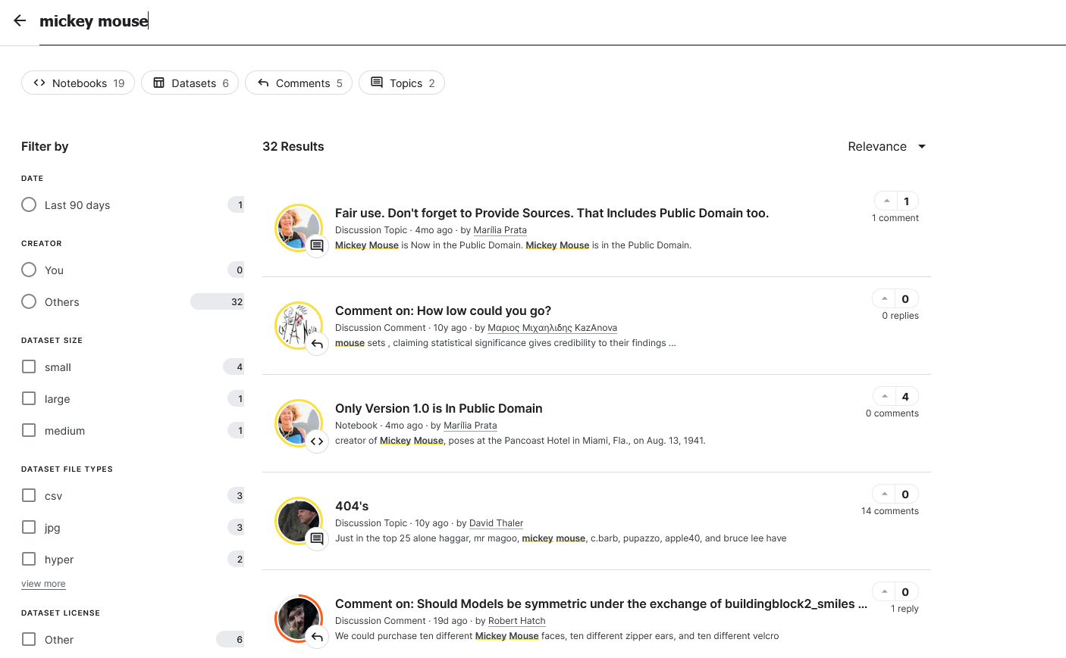Check the Other dataset license box

point(29,639)
